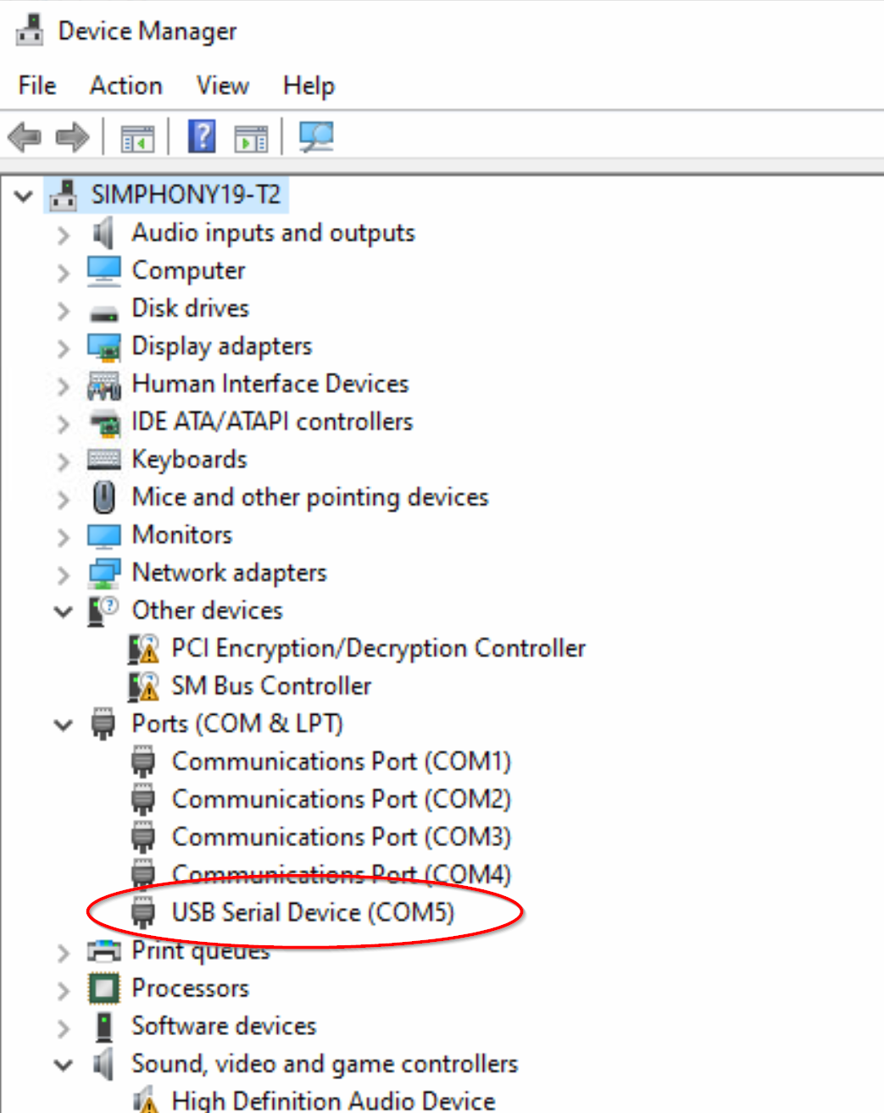Open the Action menu
This screenshot has height=1113, width=884.
126,86
